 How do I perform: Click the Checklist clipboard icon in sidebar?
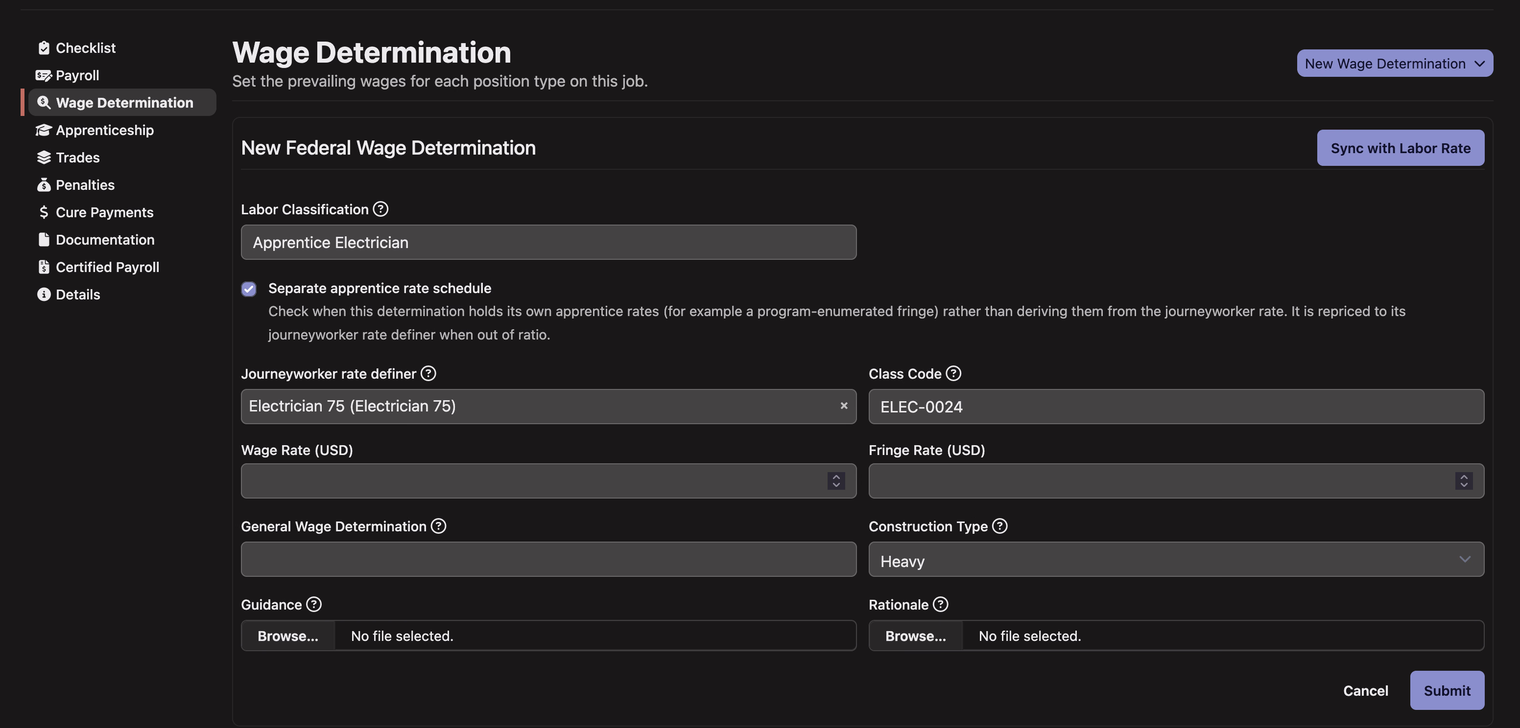point(44,48)
